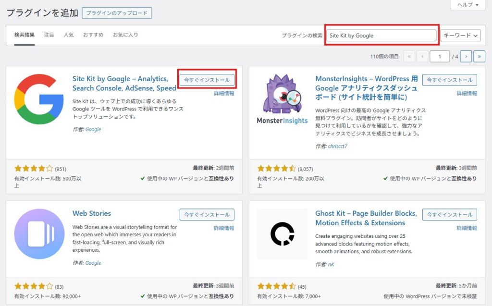Click the Ghost Kit star rating
The image size is (492, 306).
click(276, 286)
